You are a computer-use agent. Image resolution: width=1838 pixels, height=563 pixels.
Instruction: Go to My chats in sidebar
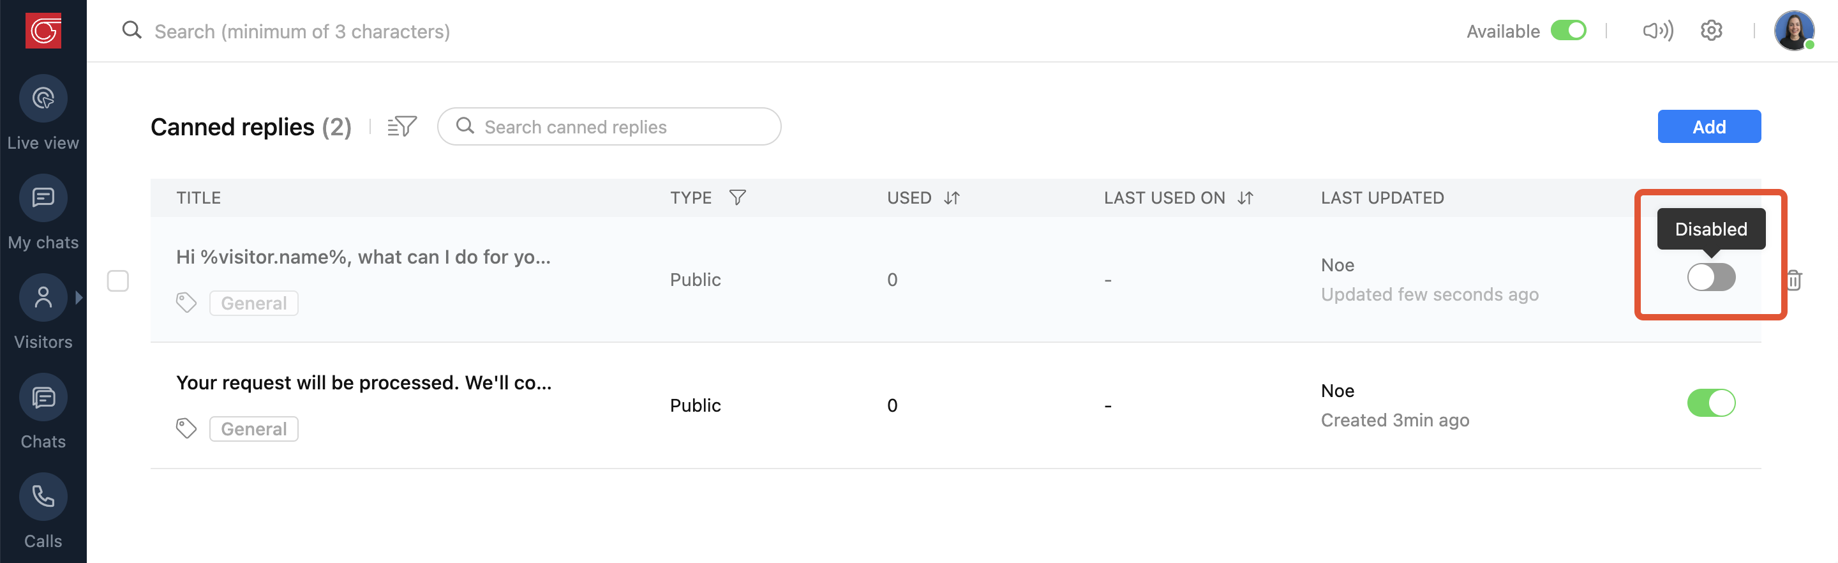pyautogui.click(x=43, y=199)
